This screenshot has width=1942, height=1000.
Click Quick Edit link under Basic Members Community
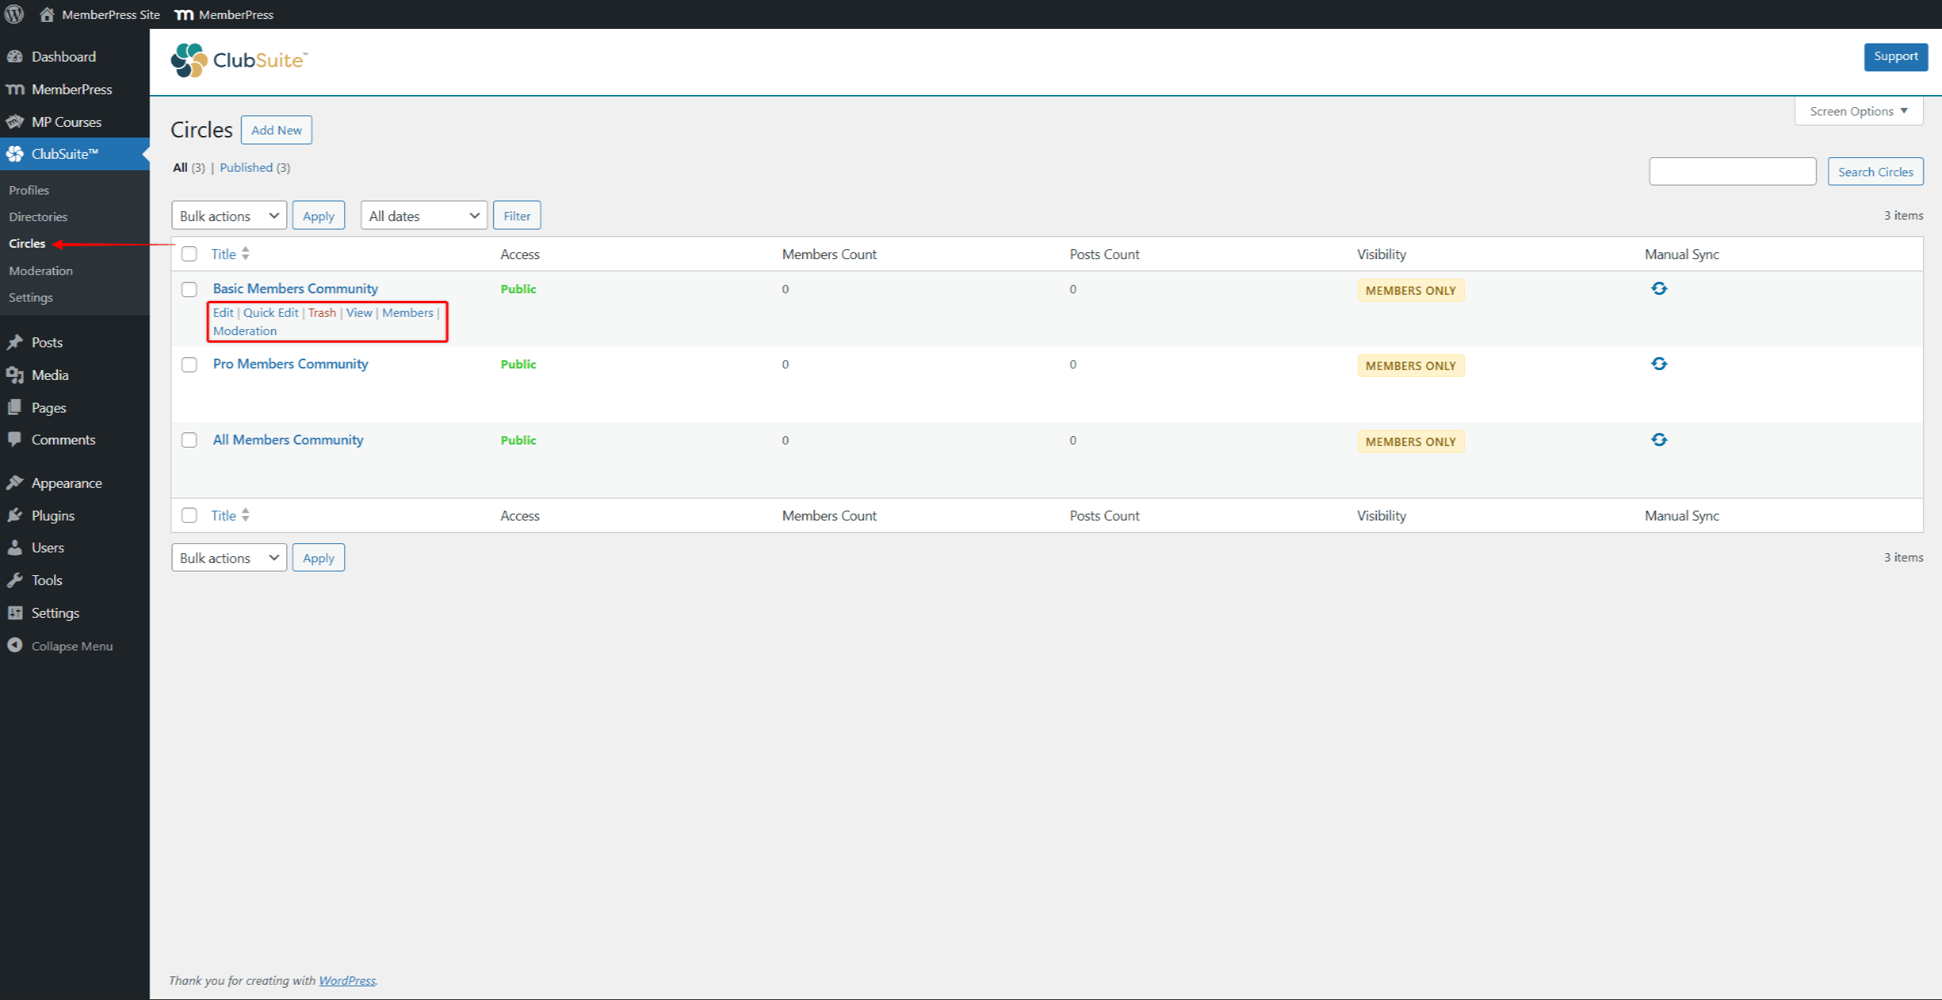(x=270, y=312)
